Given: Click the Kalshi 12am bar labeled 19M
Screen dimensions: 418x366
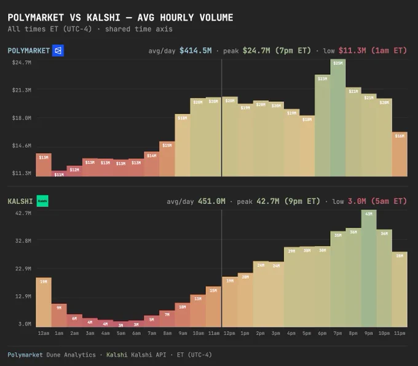Looking at the screenshot, I should [44, 302].
